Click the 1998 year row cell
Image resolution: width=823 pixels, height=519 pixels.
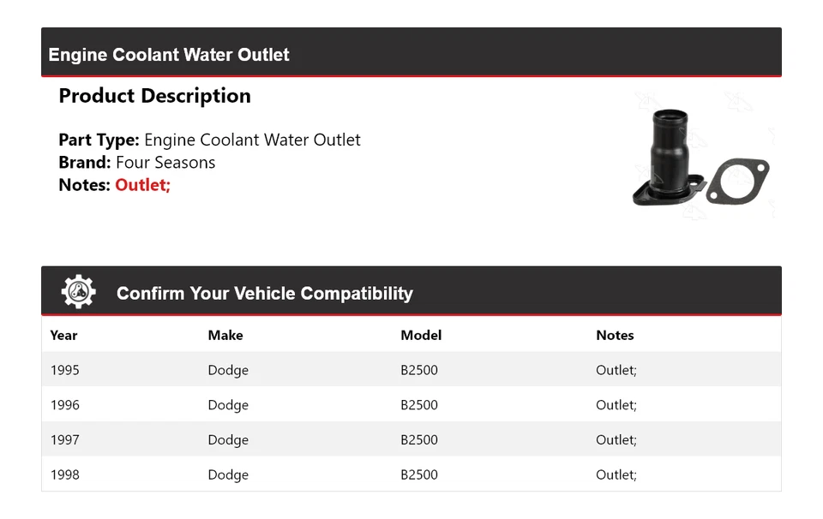point(65,474)
